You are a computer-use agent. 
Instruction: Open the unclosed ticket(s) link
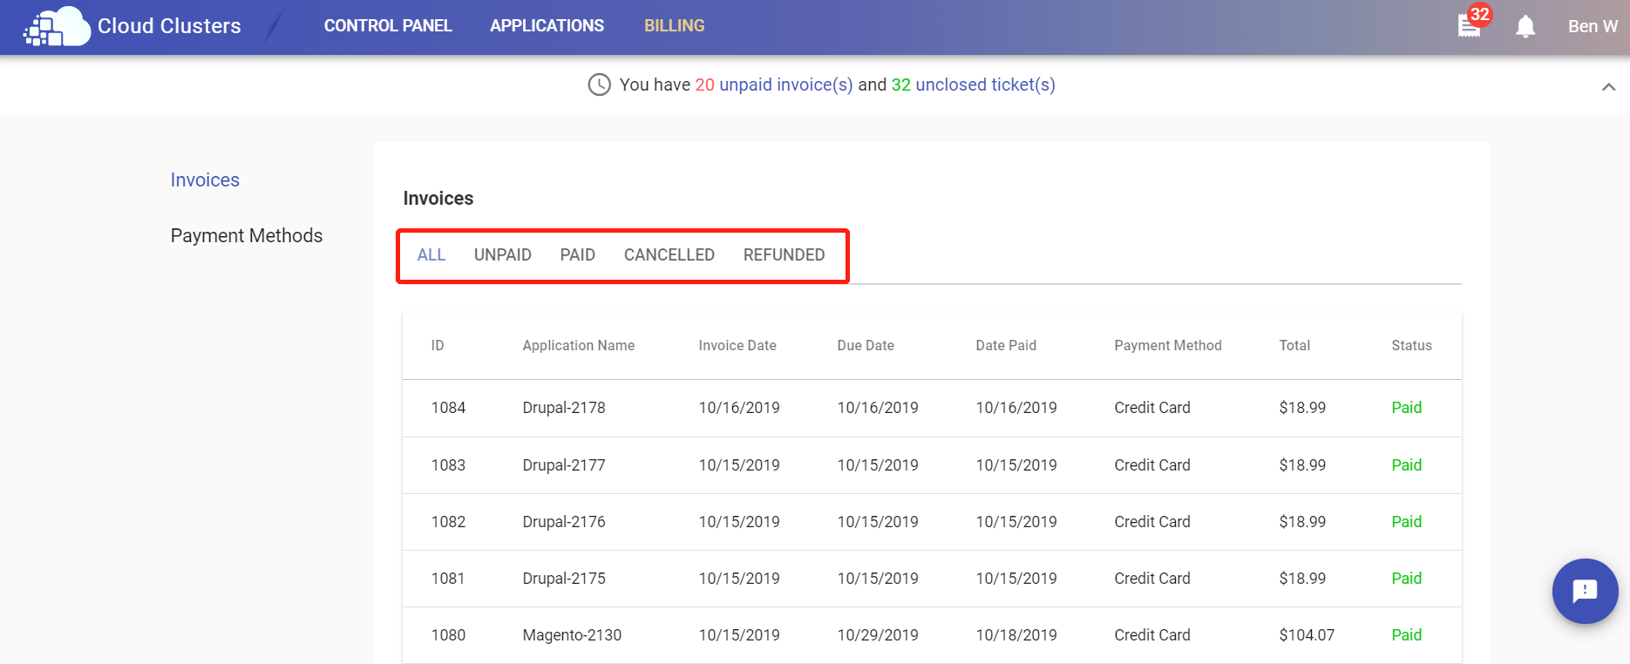985,85
